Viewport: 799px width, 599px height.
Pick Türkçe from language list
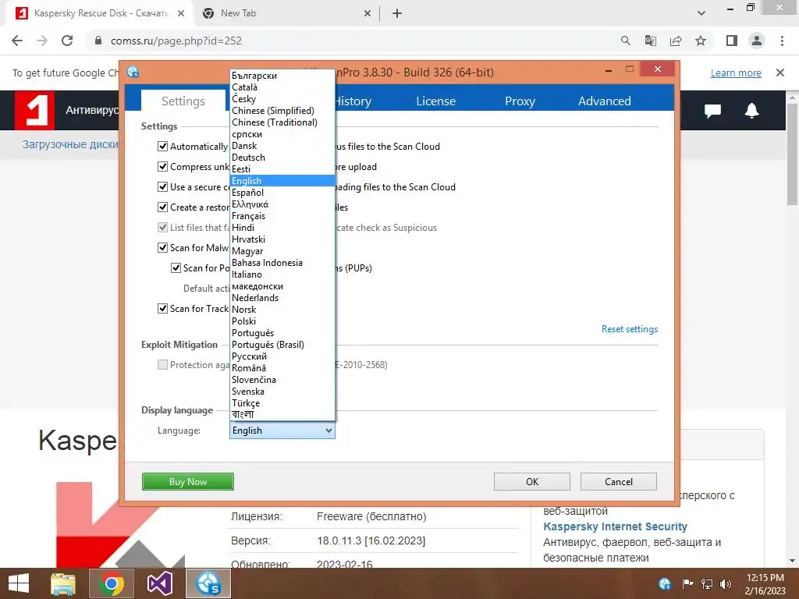tap(282, 403)
